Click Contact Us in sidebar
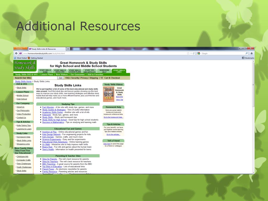This screenshot has height=201, width=268. [21, 118]
